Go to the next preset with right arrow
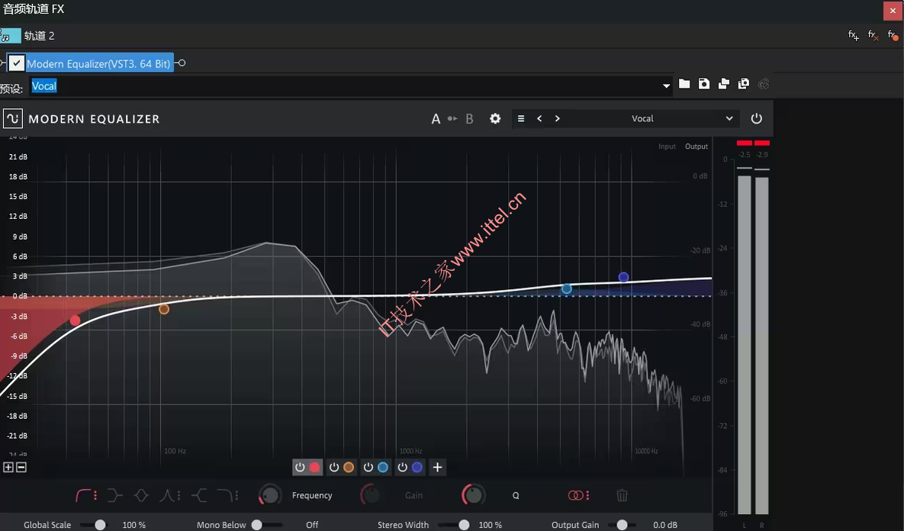 [x=558, y=118]
